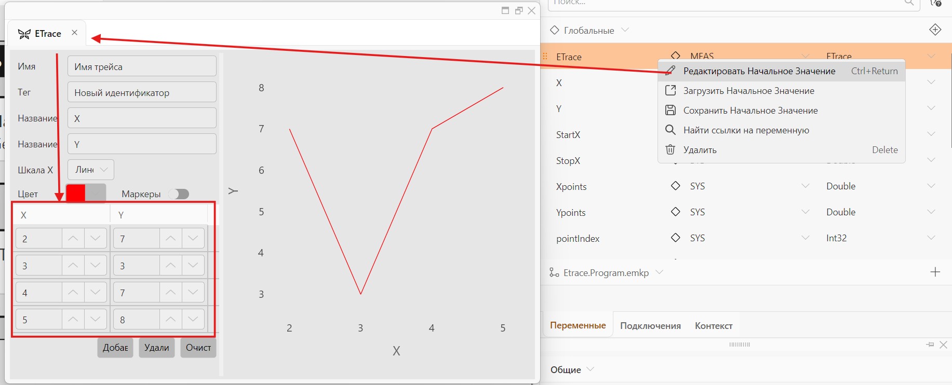Click the pin icon of bottom panel
952x385 pixels.
click(x=930, y=345)
